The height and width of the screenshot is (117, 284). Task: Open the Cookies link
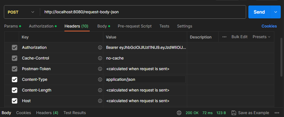(269, 26)
